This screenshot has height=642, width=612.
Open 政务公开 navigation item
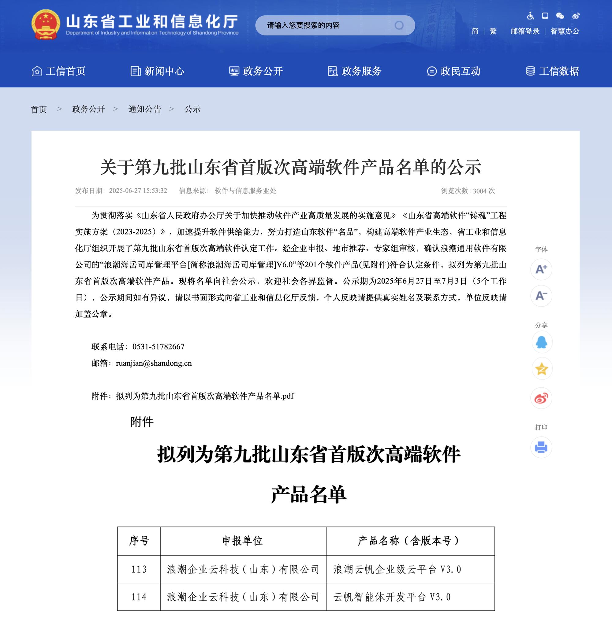tap(263, 71)
